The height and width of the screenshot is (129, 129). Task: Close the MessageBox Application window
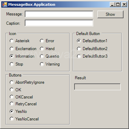pyautogui.click(x=124, y=4)
